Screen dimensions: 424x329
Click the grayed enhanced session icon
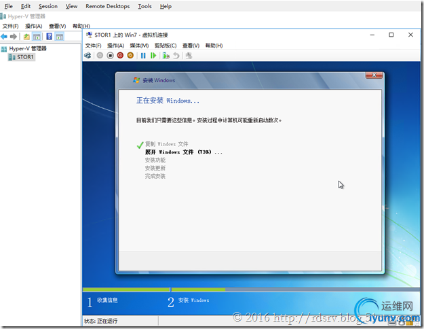click(189, 56)
